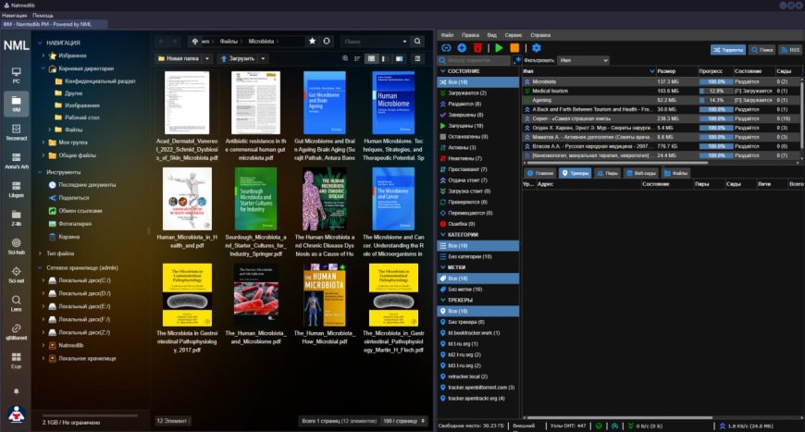Click the zoom thumbnails icon in file toolbar
The height and width of the screenshot is (432, 805).
pos(345,58)
